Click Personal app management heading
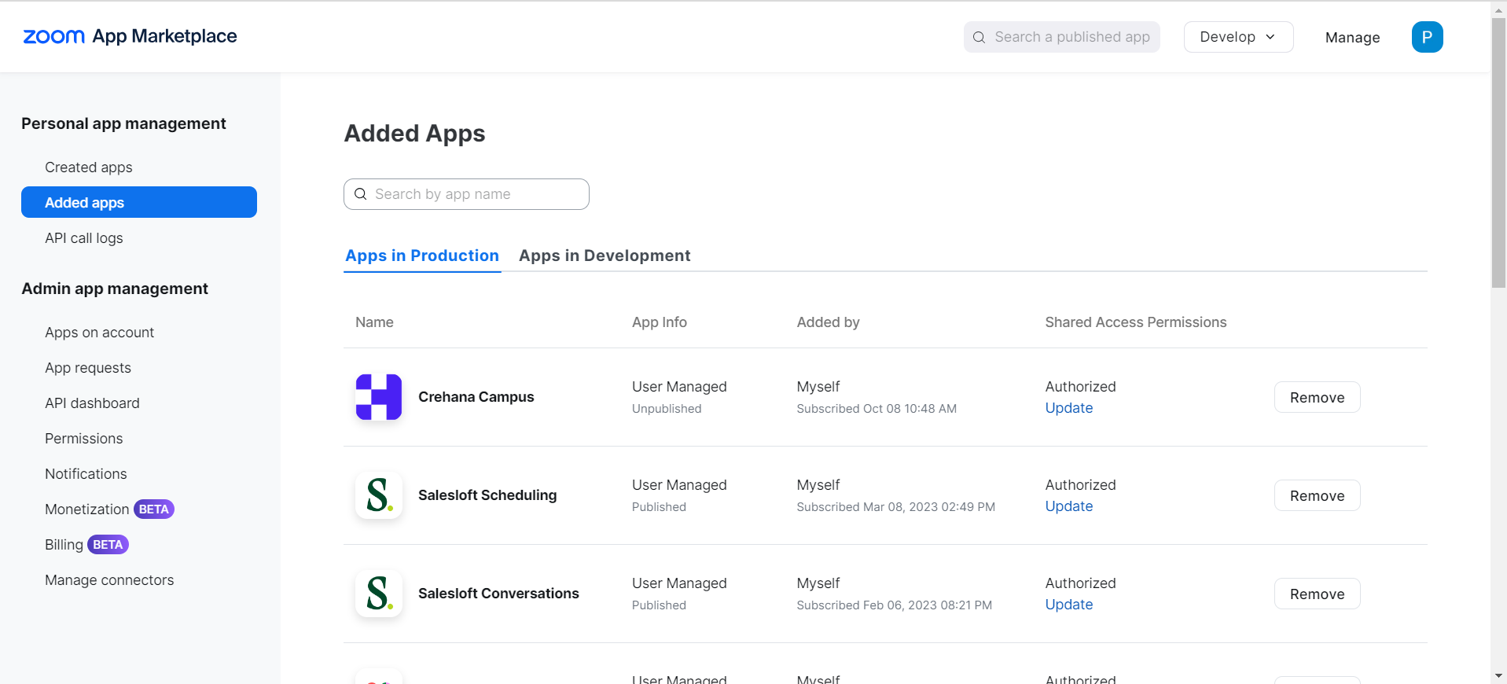The width and height of the screenshot is (1507, 684). tap(123, 123)
